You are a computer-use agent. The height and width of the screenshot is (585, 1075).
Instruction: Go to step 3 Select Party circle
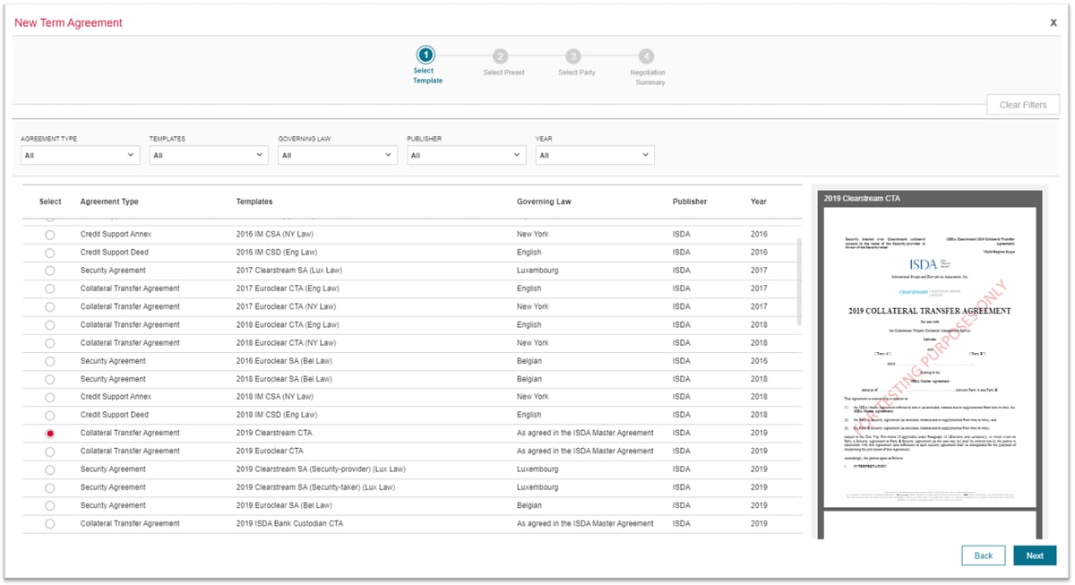[573, 56]
